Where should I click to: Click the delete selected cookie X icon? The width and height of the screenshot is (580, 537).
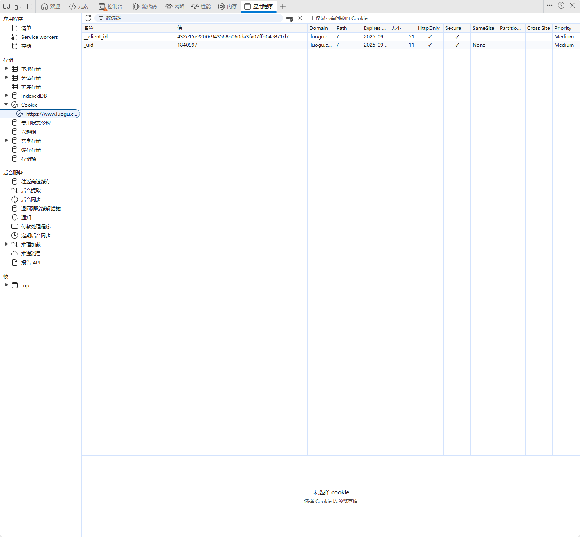point(300,18)
